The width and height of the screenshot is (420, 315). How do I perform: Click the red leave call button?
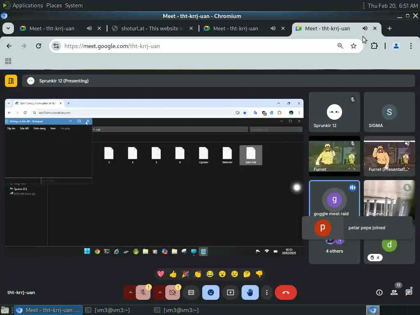point(286,292)
